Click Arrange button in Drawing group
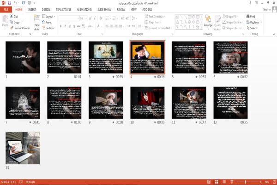 208,22
